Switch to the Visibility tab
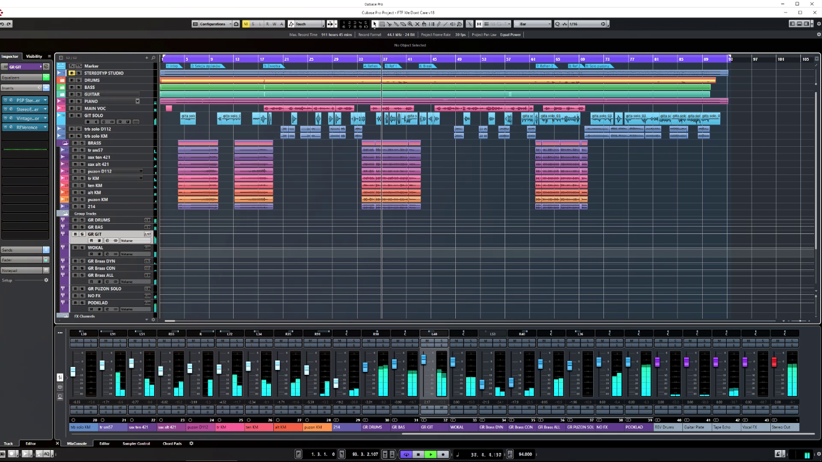The width and height of the screenshot is (822, 462). 34,57
